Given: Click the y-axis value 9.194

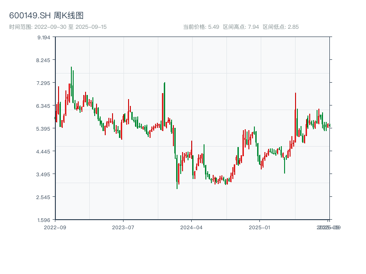Looking at the screenshot, I should (43, 37).
